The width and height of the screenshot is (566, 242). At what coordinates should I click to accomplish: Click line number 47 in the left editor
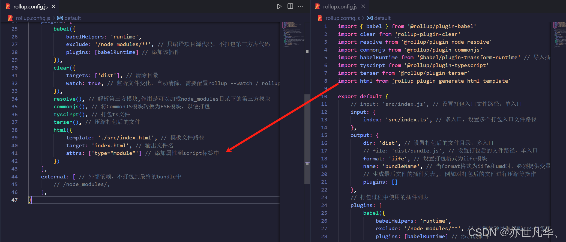[x=14, y=200]
